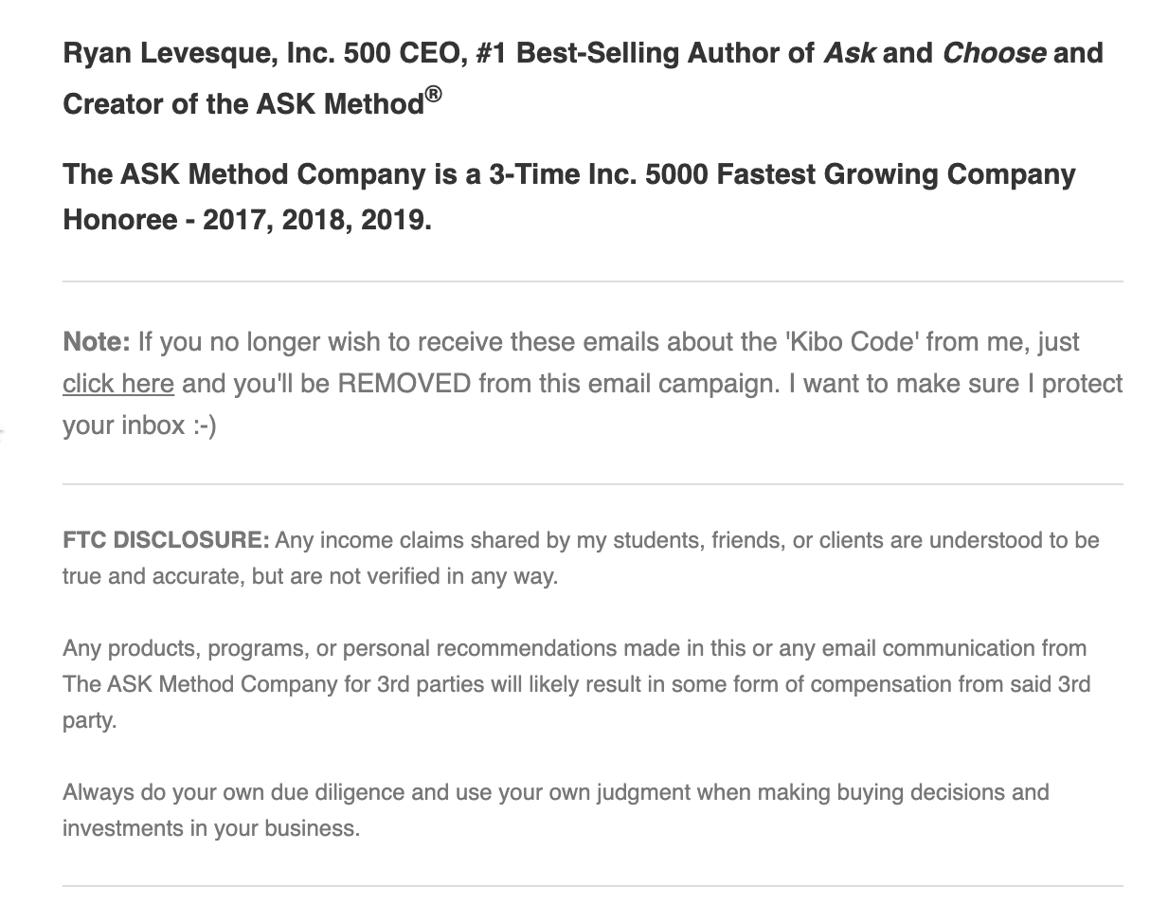Screen dimensions: 1150x923
Task: Open the "click here" unsubscribe link
Action: pyautogui.click(x=118, y=384)
